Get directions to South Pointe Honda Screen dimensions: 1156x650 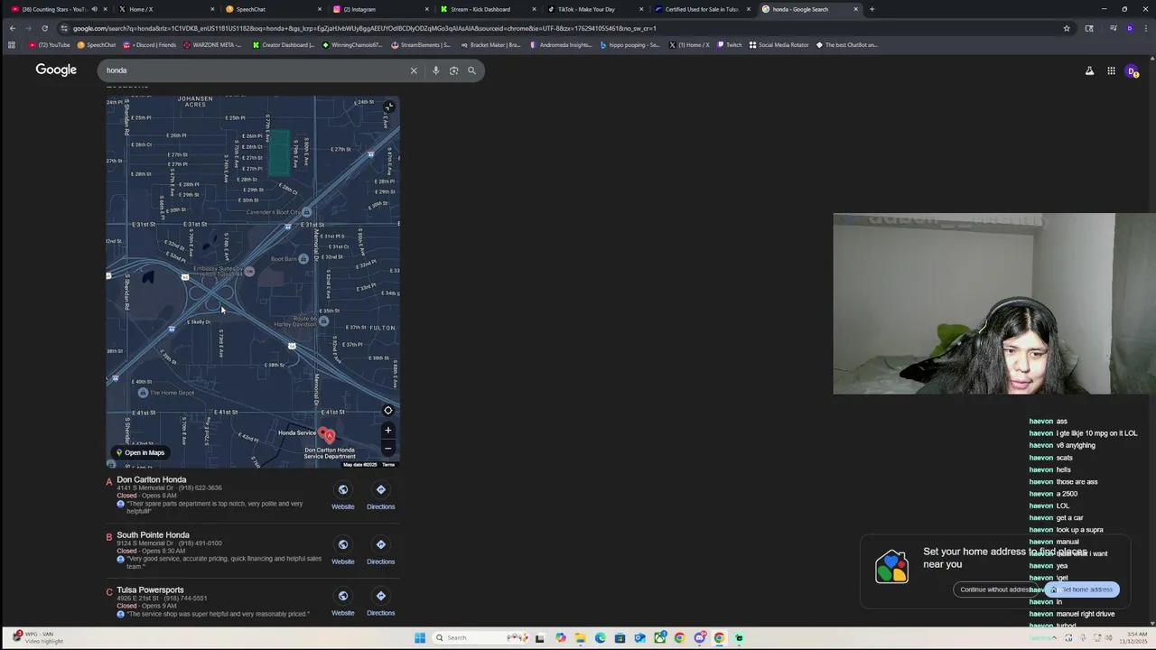(x=380, y=551)
